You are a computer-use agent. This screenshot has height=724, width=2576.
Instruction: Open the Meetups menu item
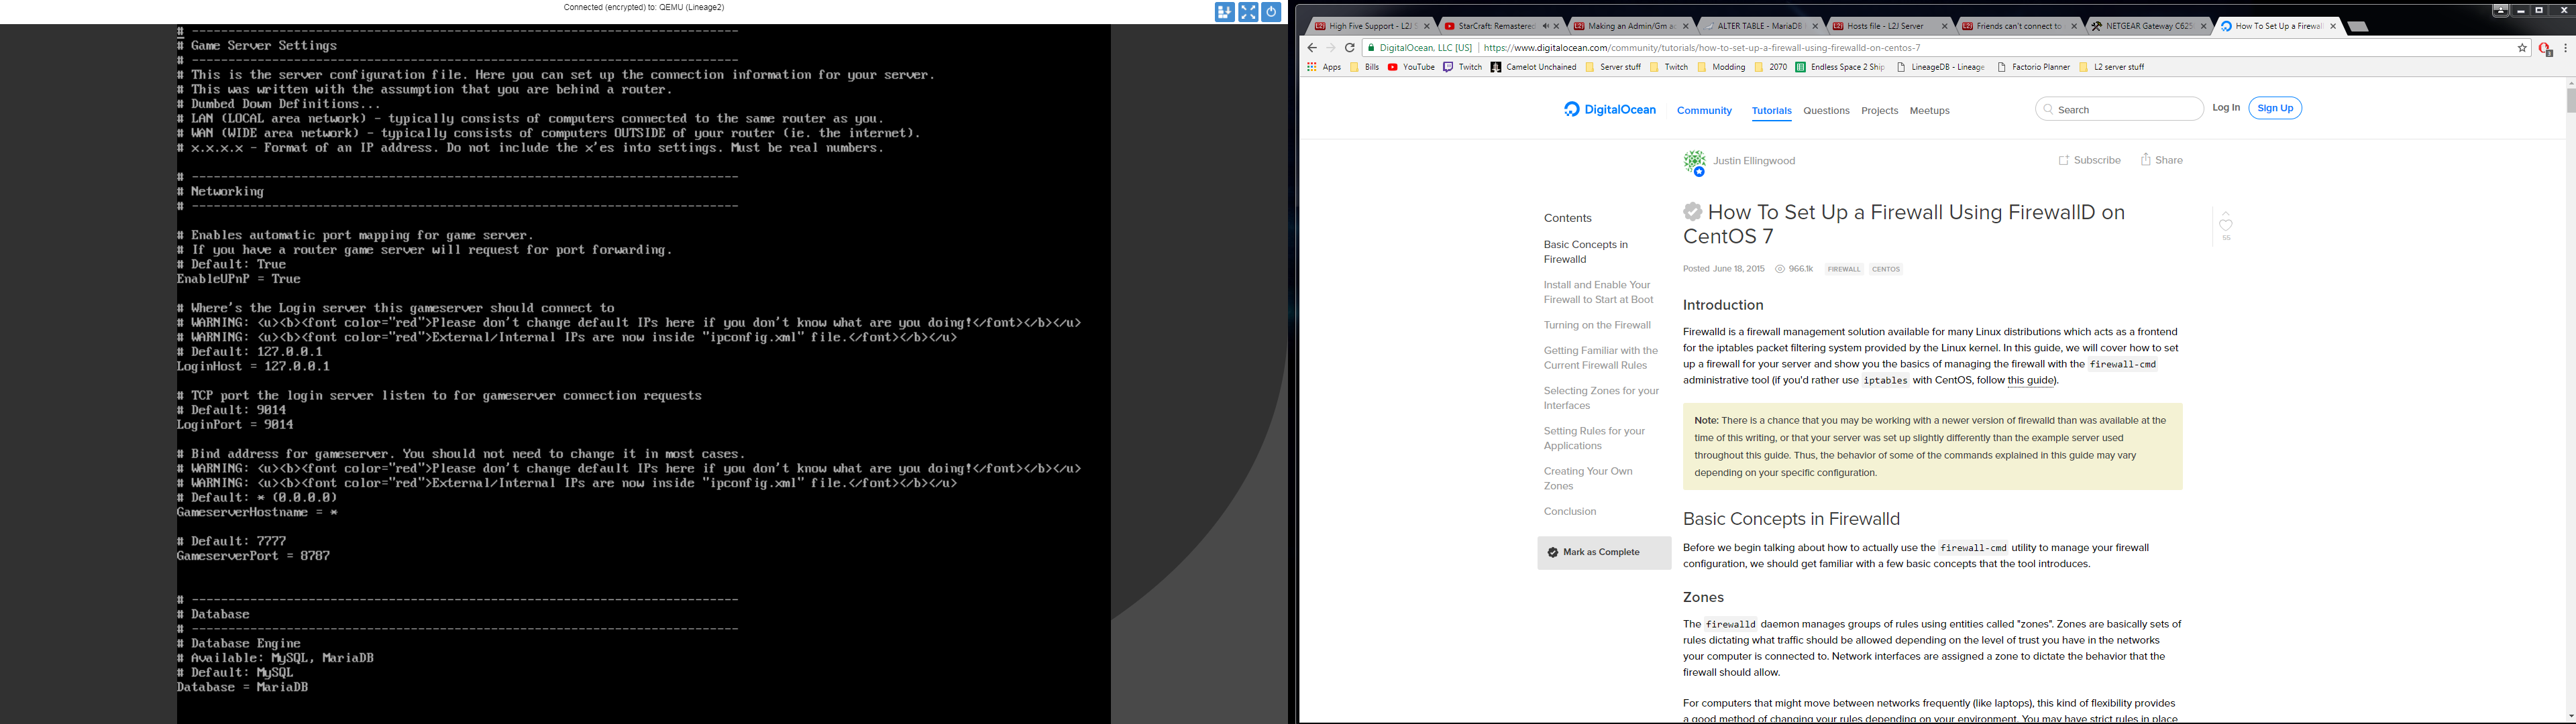pos(1929,111)
